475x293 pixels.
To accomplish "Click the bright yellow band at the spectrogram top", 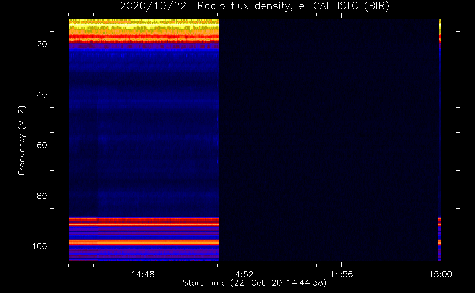I will [144, 26].
